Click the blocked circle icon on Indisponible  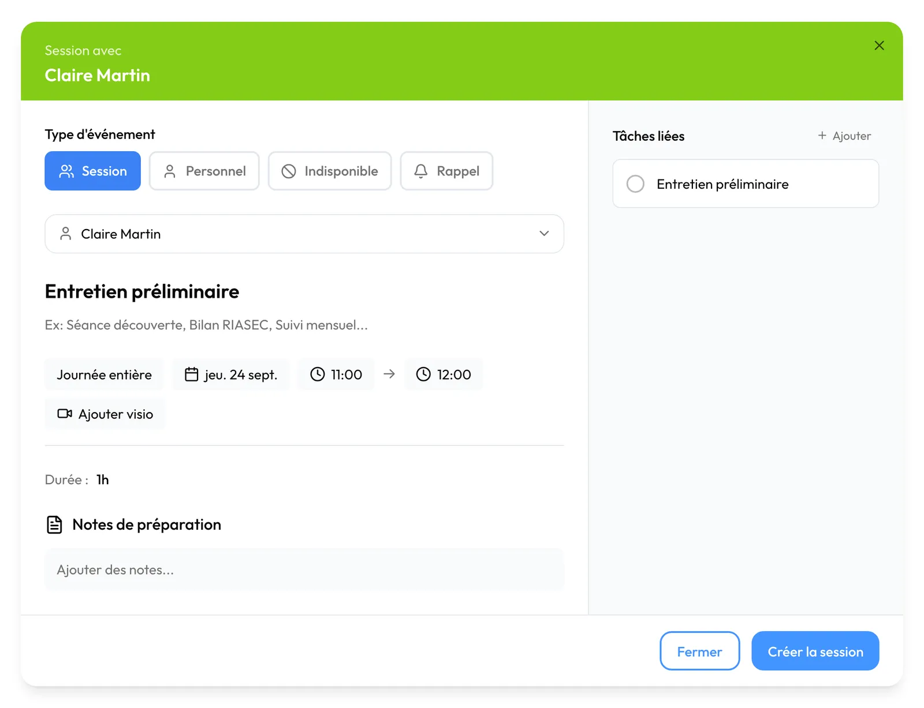[x=289, y=171]
